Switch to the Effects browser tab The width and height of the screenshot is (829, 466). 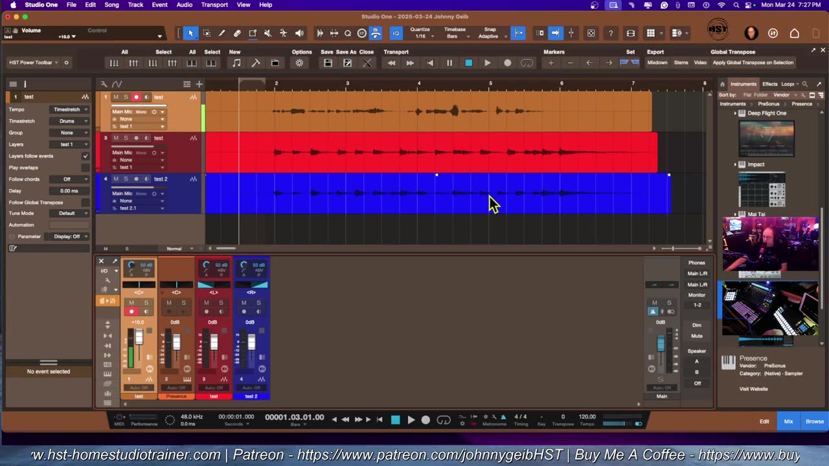pos(769,84)
